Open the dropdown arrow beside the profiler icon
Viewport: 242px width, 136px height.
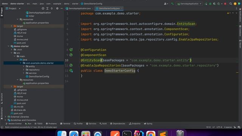pos(222,4)
